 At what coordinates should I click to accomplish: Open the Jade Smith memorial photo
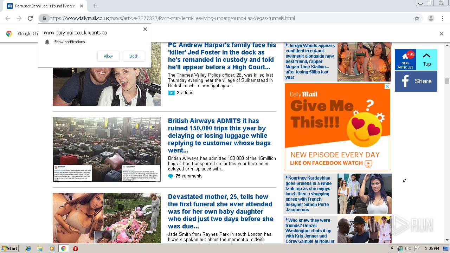(x=107, y=218)
